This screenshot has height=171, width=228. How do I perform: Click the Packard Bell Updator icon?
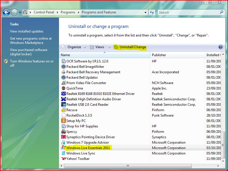click(x=63, y=77)
